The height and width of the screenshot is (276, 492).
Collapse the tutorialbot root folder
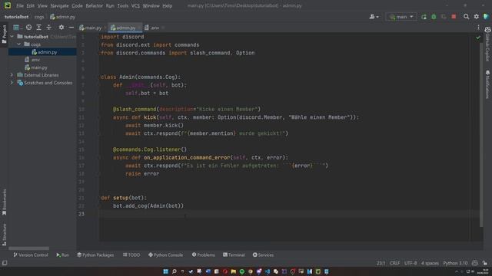[x=12, y=37]
